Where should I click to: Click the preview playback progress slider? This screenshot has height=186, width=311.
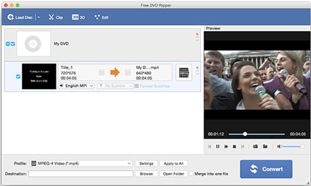pos(257,134)
